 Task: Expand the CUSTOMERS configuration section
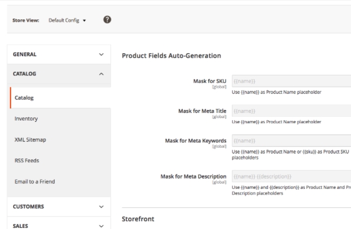point(58,206)
